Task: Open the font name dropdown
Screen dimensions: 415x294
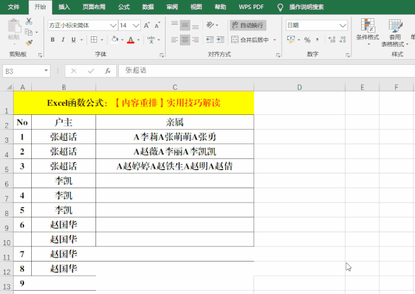Action: [x=112, y=25]
